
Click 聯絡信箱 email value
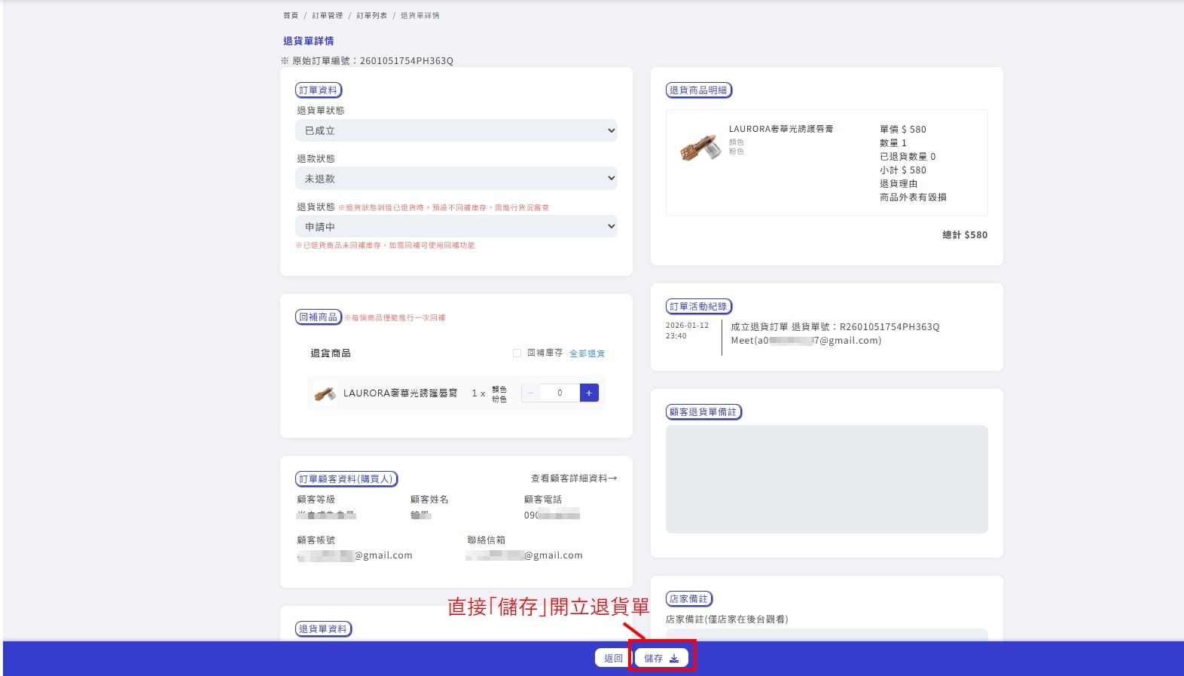pos(524,555)
